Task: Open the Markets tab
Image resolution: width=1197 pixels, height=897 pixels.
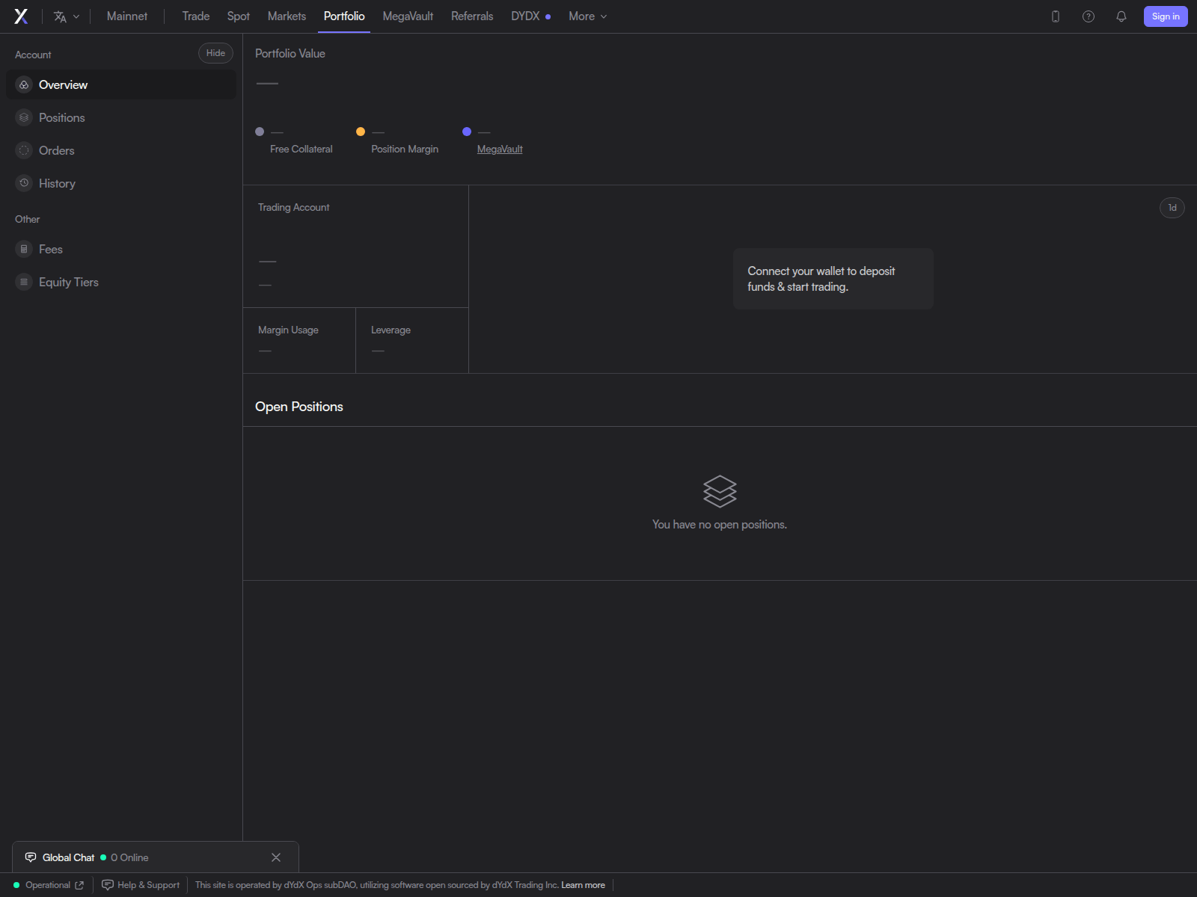Action: coord(287,16)
